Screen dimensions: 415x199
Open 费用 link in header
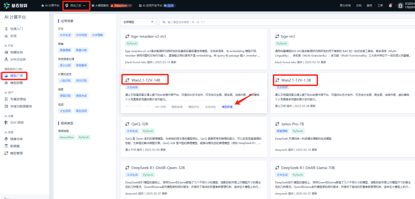pos(369,5)
